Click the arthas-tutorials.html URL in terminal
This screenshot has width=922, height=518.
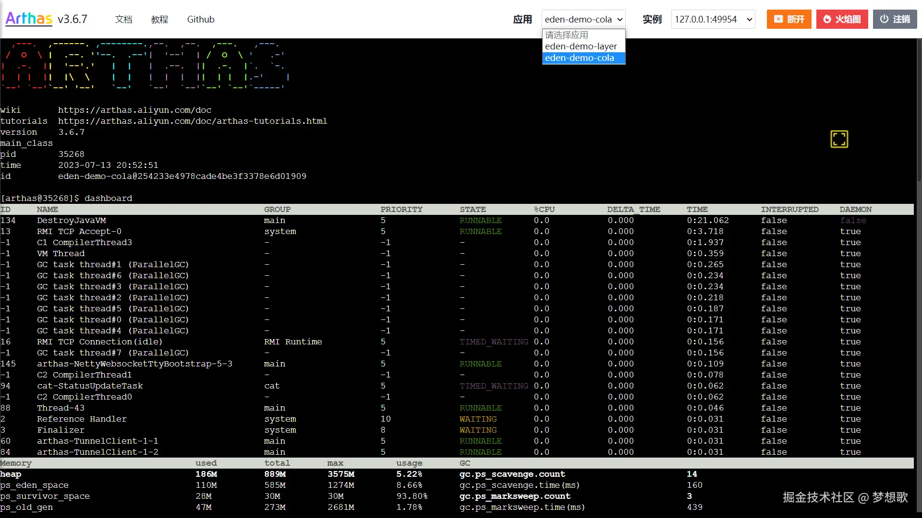[192, 121]
